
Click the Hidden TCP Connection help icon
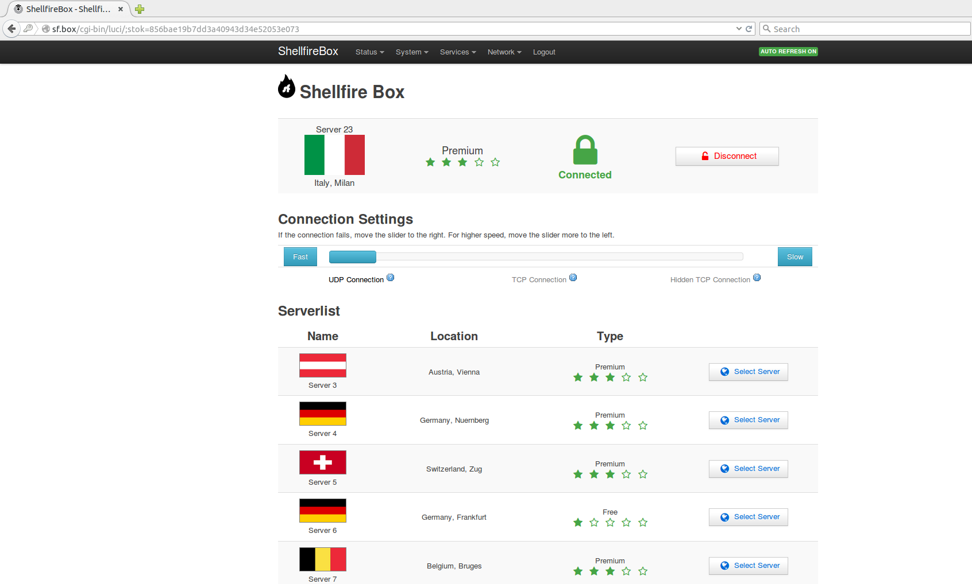click(x=757, y=278)
